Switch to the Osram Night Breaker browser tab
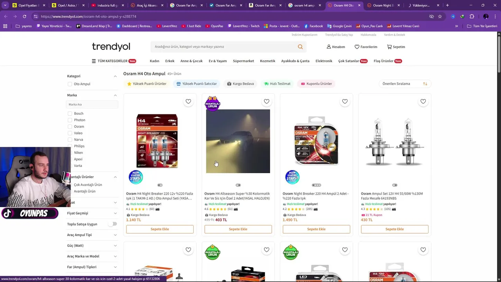501x282 pixels. (383, 5)
